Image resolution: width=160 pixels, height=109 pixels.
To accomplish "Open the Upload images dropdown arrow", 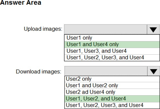I will (x=153, y=29).
